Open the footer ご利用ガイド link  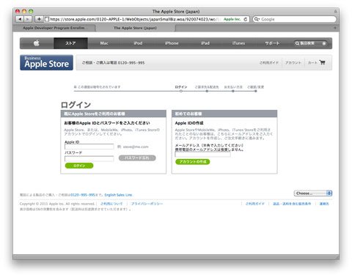[255, 204]
